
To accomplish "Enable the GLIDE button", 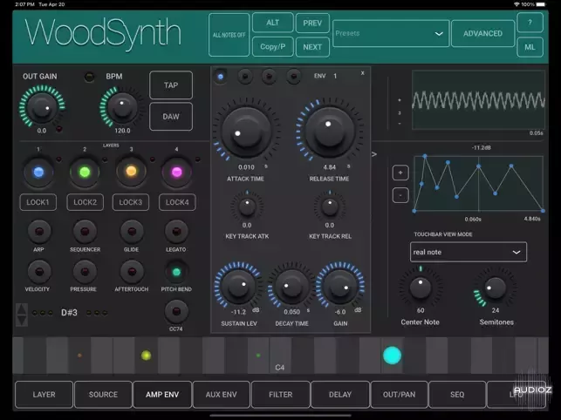I will [x=131, y=231].
